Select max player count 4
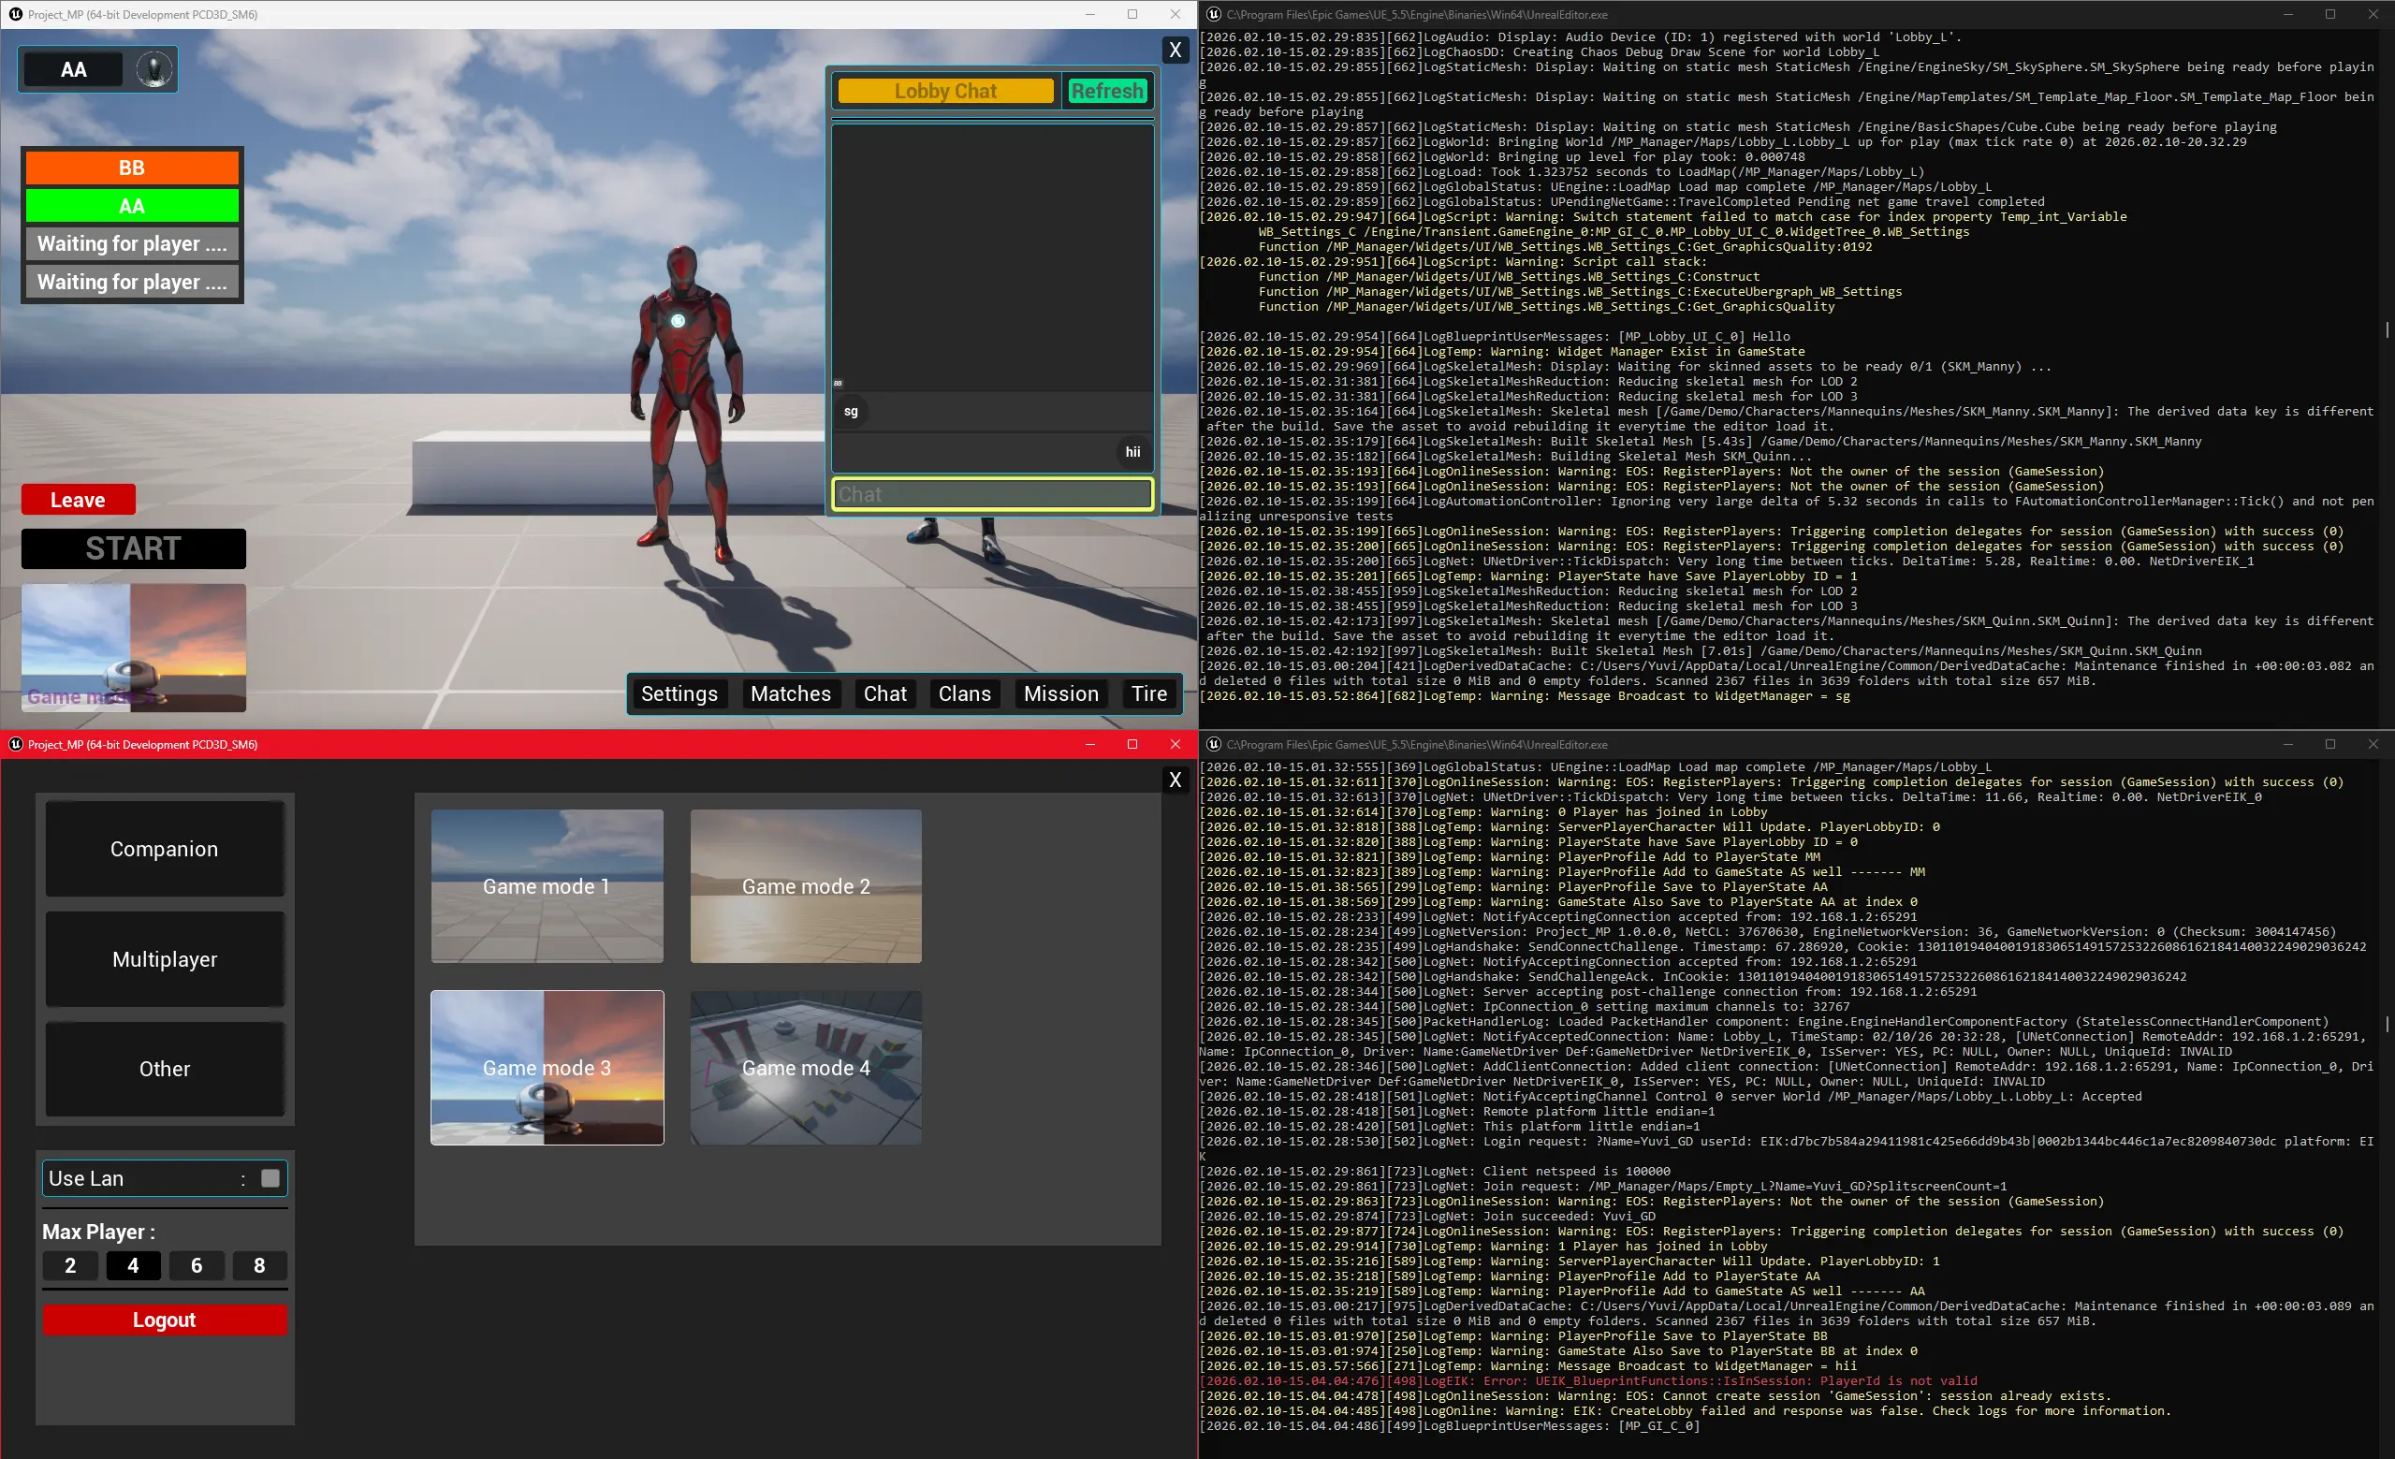 pyautogui.click(x=133, y=1265)
